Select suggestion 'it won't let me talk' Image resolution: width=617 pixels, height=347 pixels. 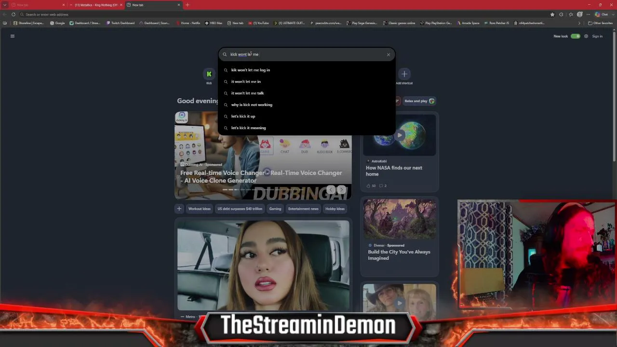(307, 93)
